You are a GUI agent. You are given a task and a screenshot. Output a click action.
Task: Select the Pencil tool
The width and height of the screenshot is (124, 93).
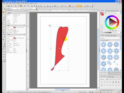tap(4, 18)
